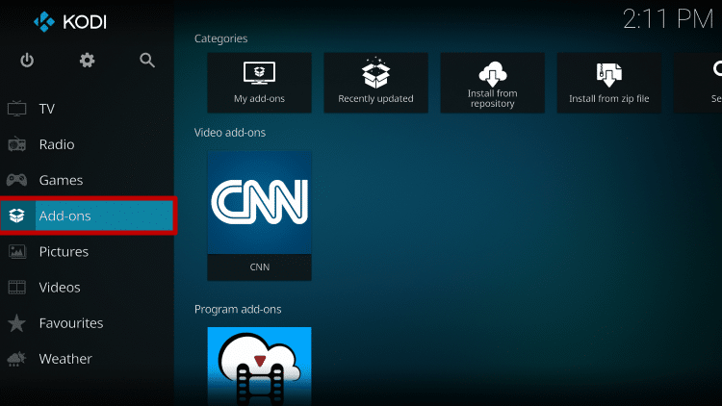Image resolution: width=722 pixels, height=406 pixels.
Task: Select the Videos menu item
Action: (x=87, y=288)
